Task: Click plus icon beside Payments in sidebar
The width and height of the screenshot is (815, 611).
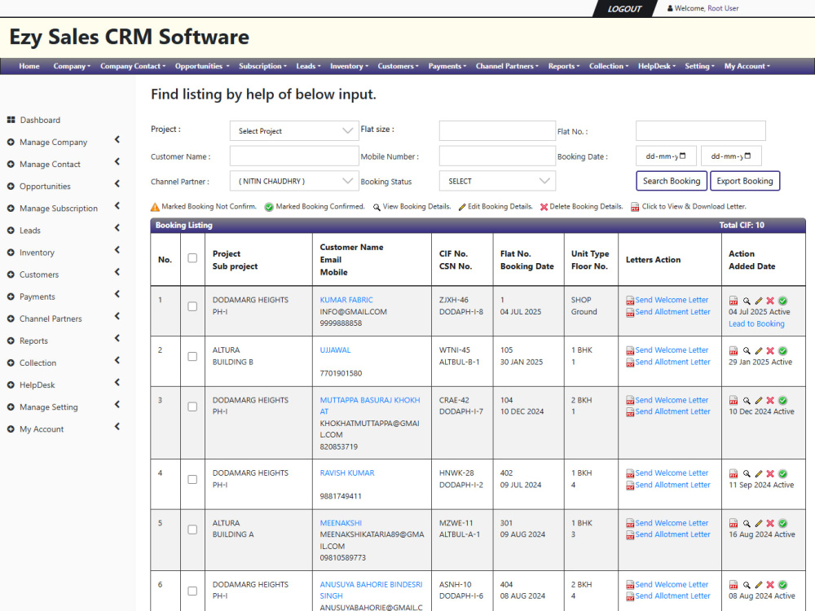Action: tap(11, 297)
